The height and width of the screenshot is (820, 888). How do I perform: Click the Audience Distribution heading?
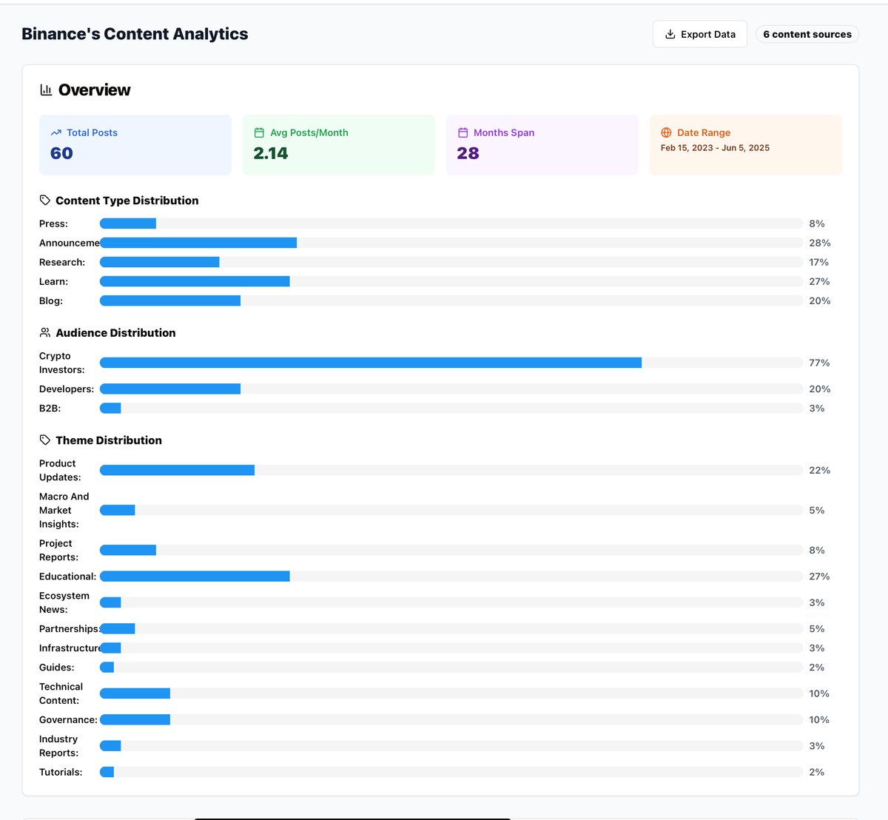pyautogui.click(x=115, y=333)
